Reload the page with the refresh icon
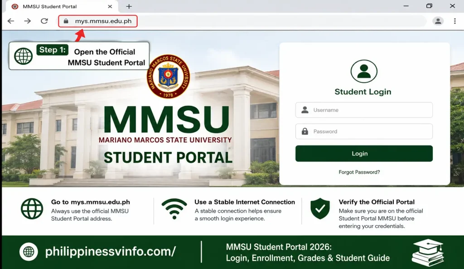Viewport: 464px width, 269px height. pos(44,21)
